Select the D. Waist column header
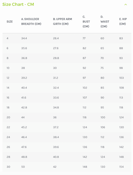133x175 pixels. (105, 22)
